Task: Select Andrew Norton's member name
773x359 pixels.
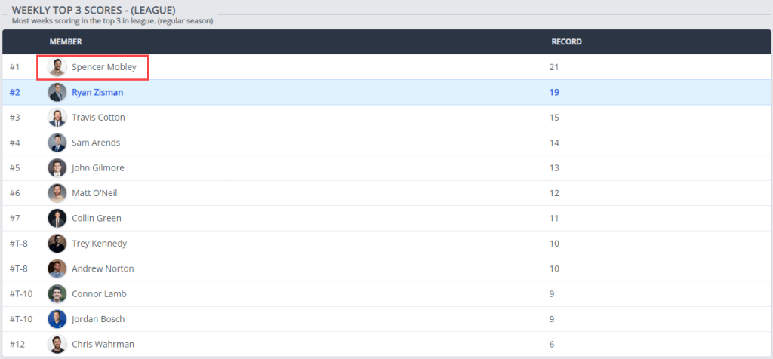Action: [x=103, y=268]
